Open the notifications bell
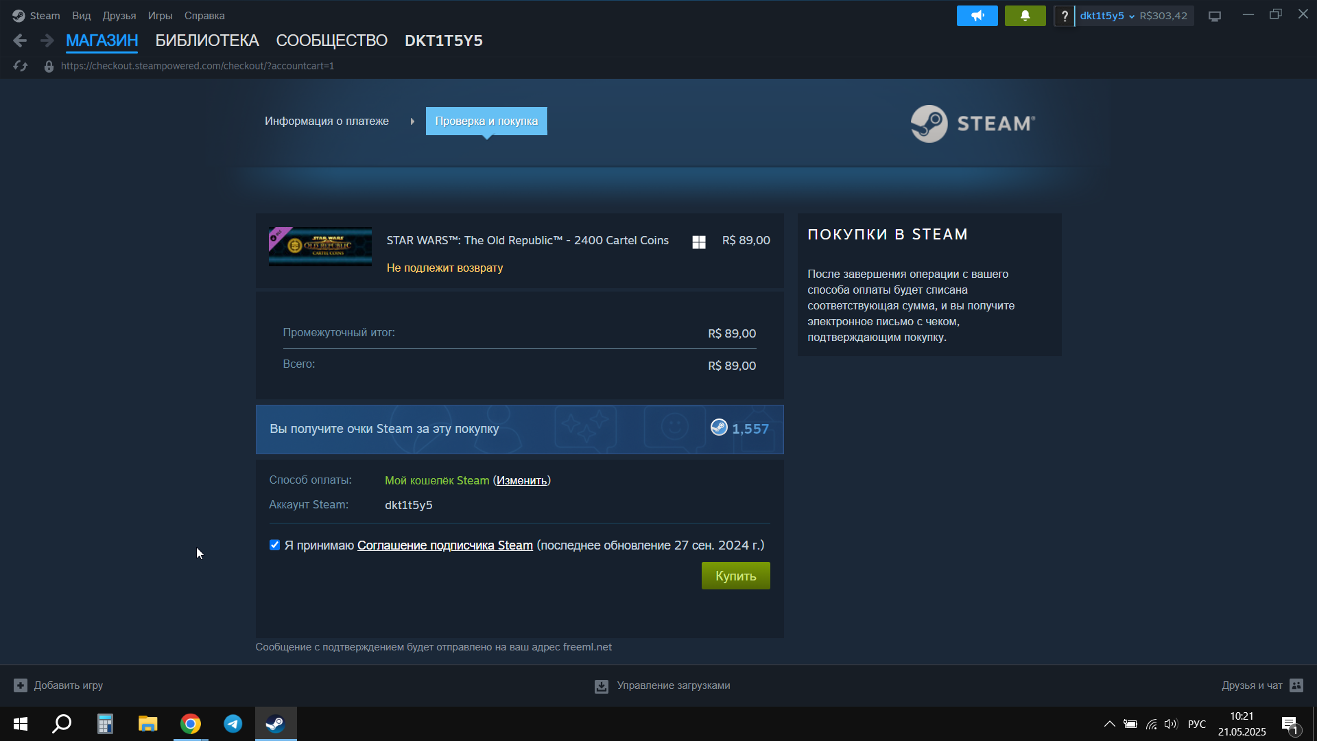 tap(1025, 16)
